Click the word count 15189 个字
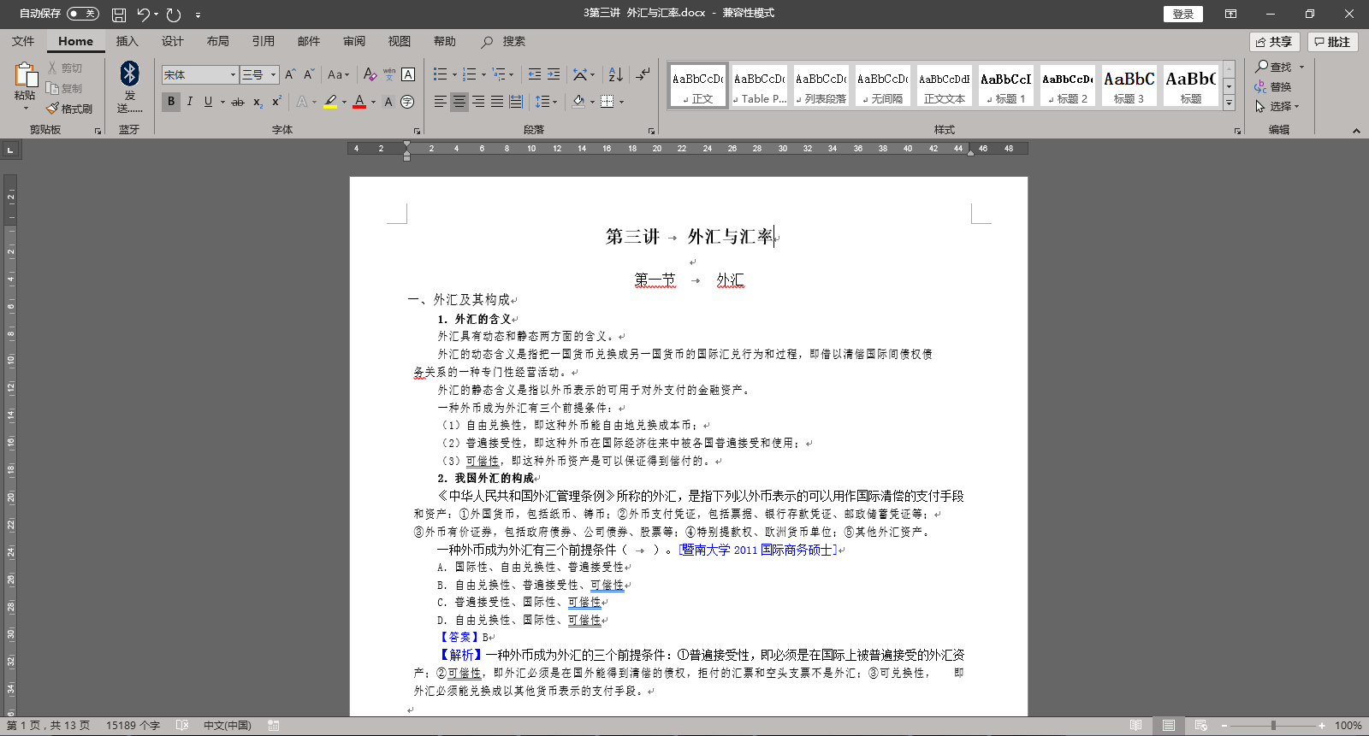Image resolution: width=1369 pixels, height=736 pixels. 133,725
